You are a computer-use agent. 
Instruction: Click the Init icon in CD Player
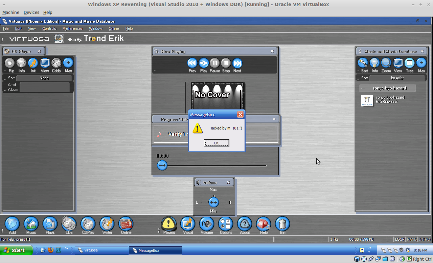pyautogui.click(x=33, y=63)
